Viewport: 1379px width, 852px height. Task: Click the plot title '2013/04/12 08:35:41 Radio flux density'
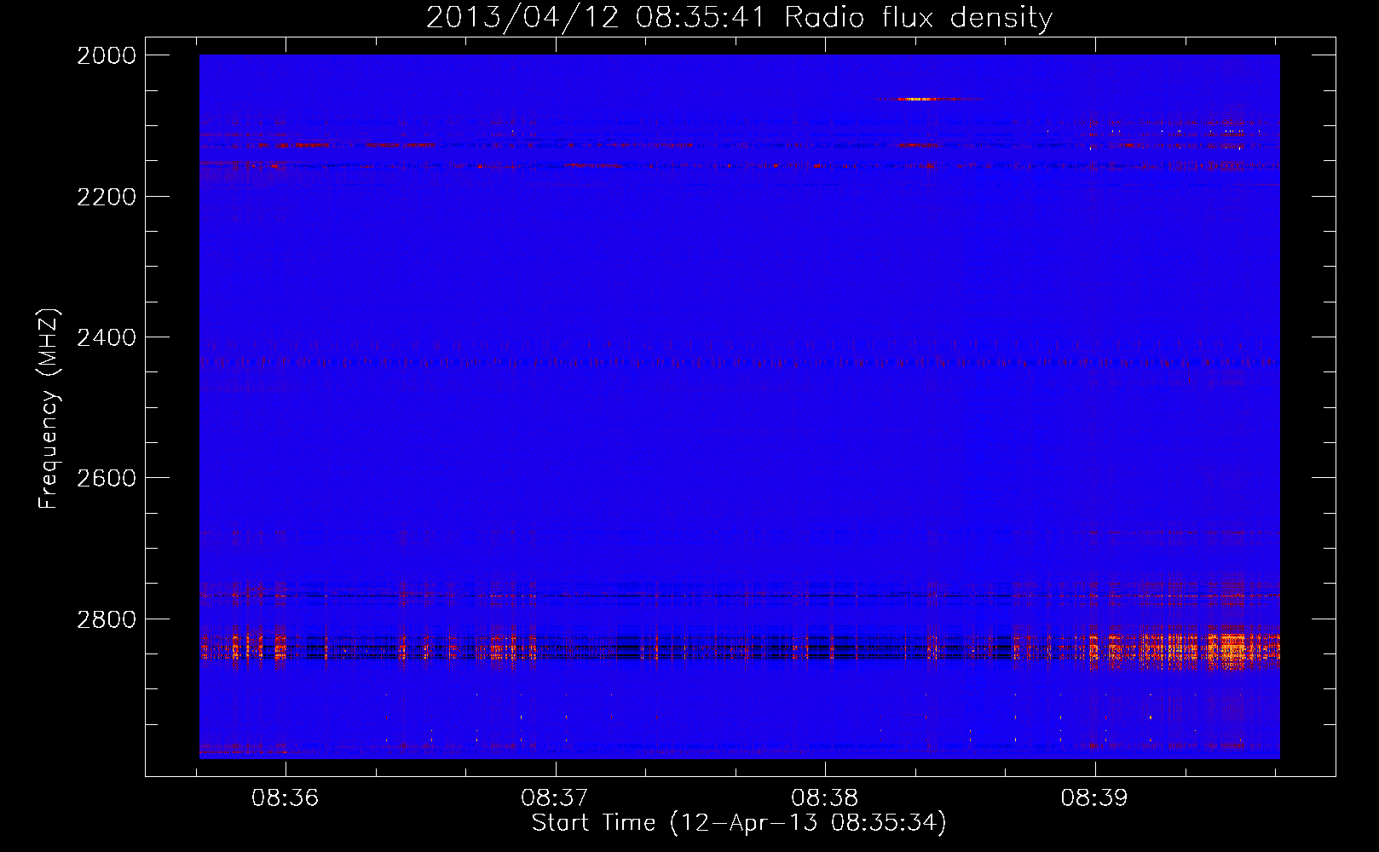[739, 17]
